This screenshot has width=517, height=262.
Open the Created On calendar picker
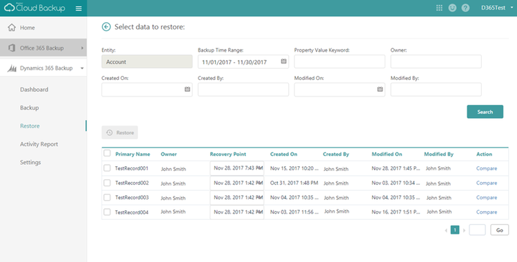pyautogui.click(x=187, y=89)
